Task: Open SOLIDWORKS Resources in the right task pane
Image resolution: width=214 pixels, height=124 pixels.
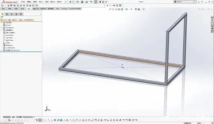Action: coord(212,18)
